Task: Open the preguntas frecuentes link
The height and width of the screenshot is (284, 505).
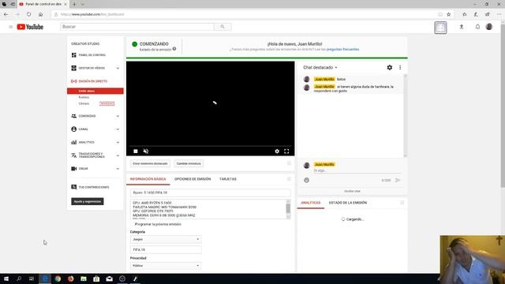Action: tap(342, 49)
